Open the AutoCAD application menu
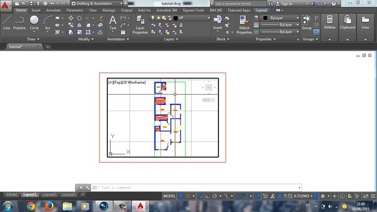This screenshot has height=212, width=377. 5,6
